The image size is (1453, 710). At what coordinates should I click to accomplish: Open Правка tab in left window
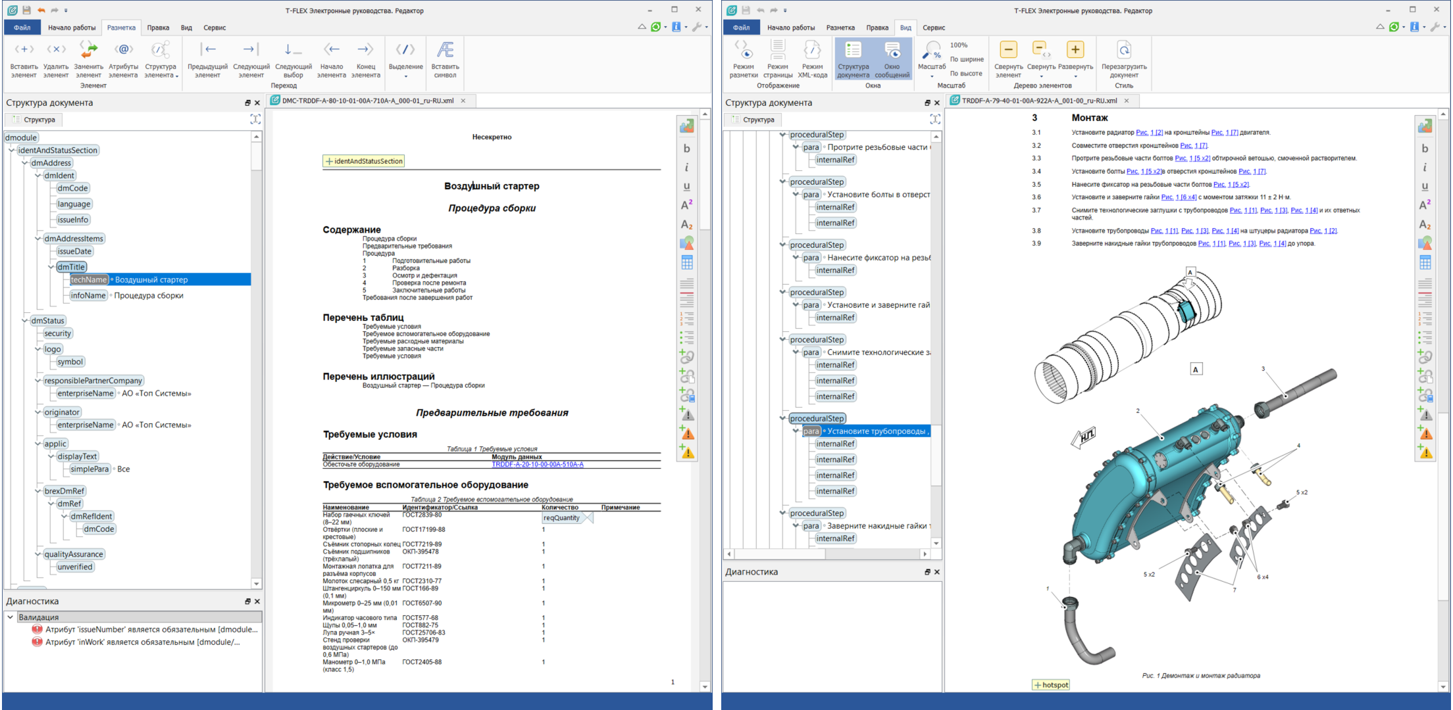click(x=158, y=28)
